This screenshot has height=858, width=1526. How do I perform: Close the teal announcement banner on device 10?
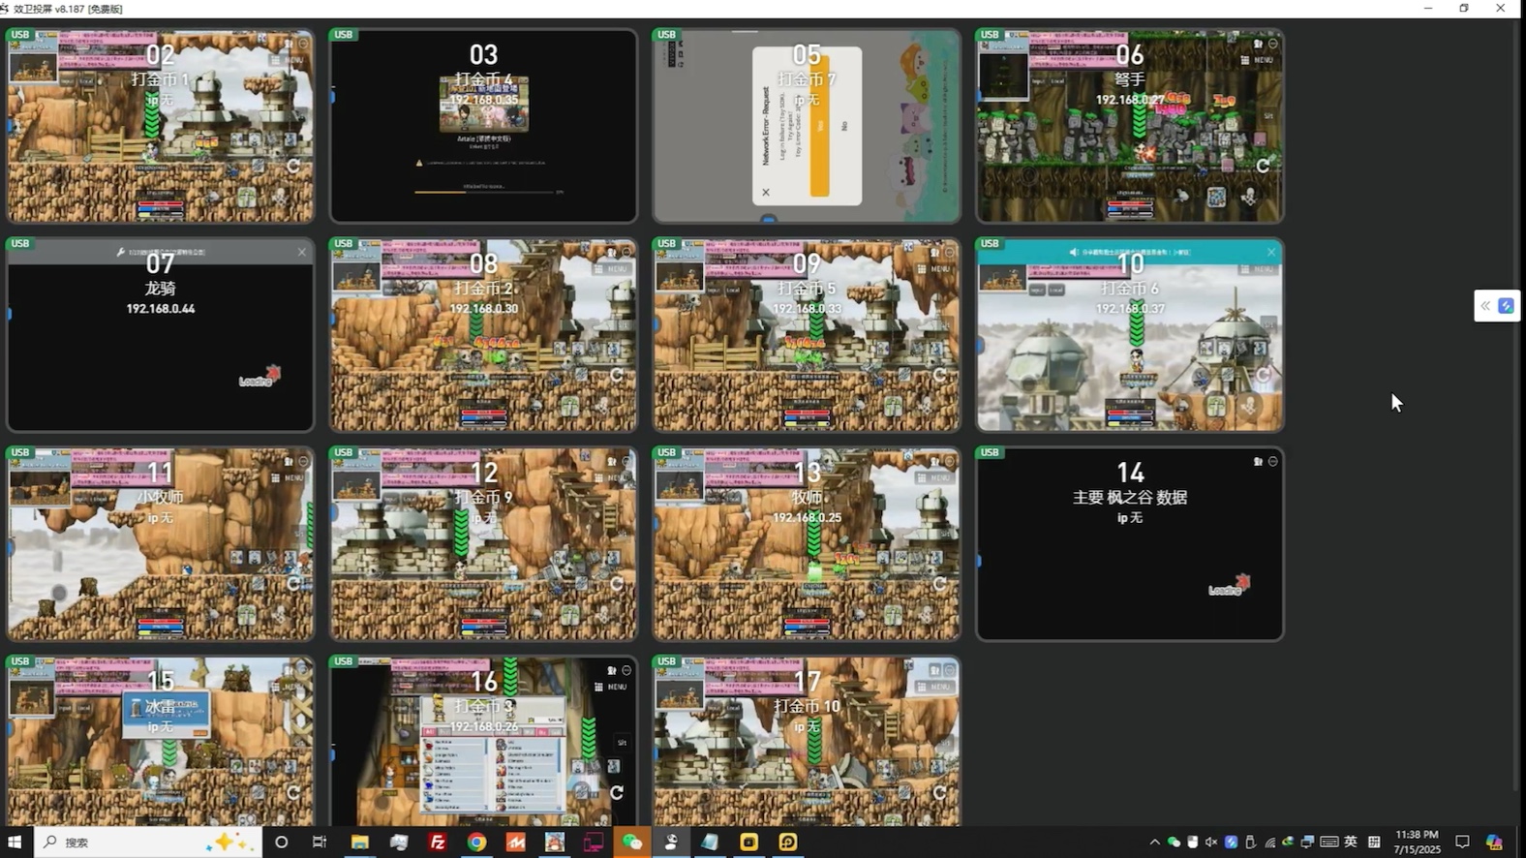[1271, 252]
